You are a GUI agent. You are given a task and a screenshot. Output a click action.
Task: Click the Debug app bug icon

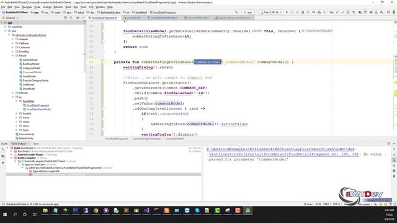303,12
